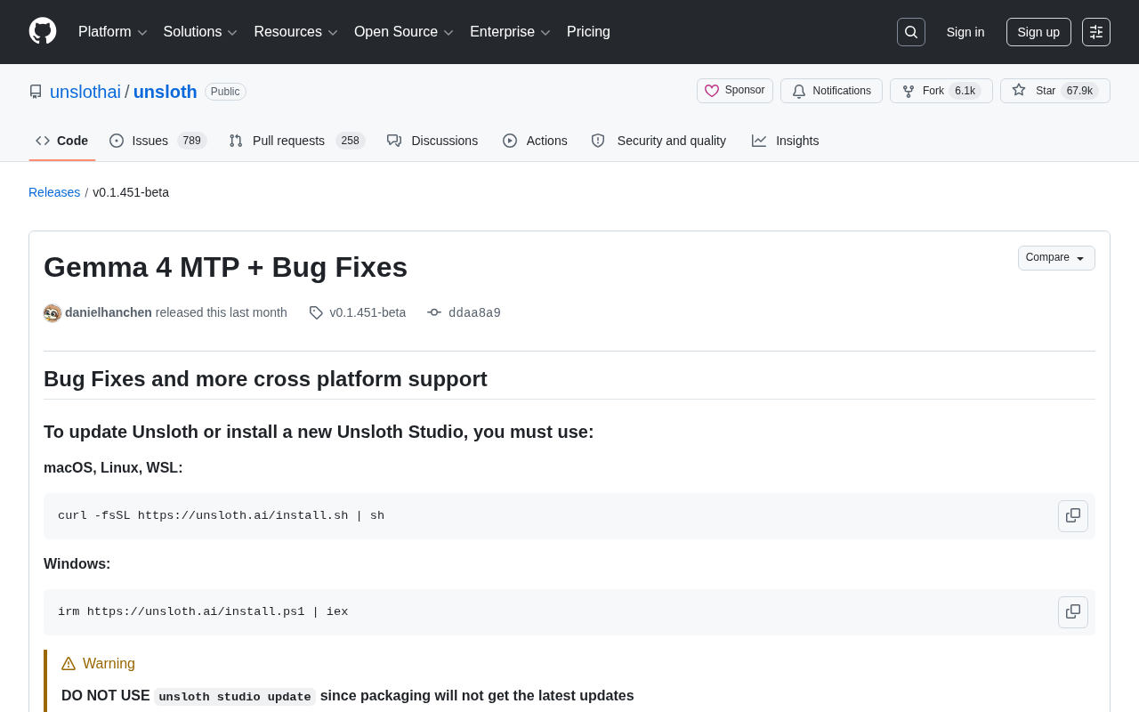Open the Actions tab

coord(535,141)
